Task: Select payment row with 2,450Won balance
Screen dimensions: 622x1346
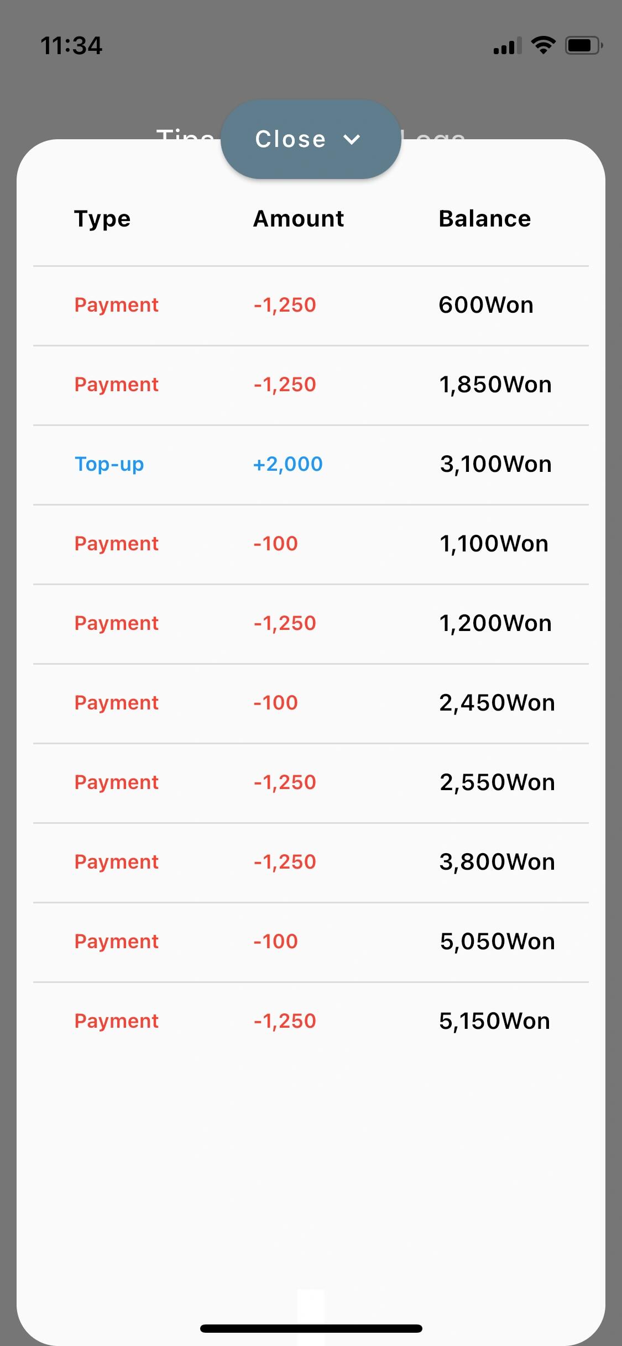Action: (311, 703)
